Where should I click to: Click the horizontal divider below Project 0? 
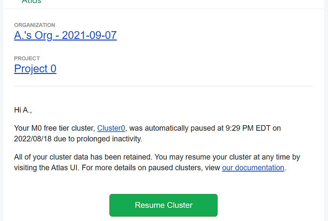(x=164, y=86)
